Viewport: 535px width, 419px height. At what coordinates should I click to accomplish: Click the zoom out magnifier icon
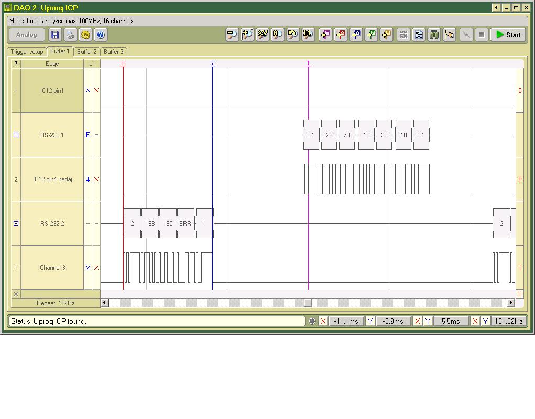[232, 35]
